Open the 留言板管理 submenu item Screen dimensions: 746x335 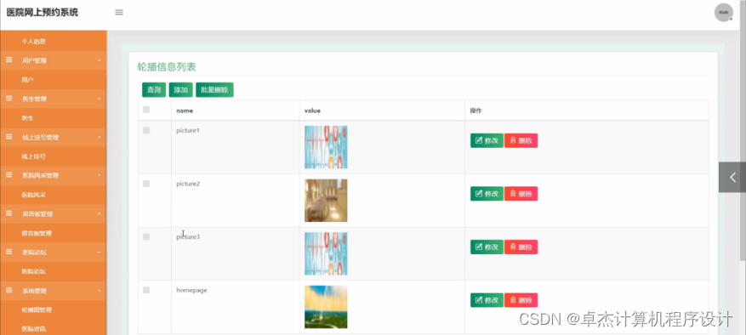click(x=37, y=233)
